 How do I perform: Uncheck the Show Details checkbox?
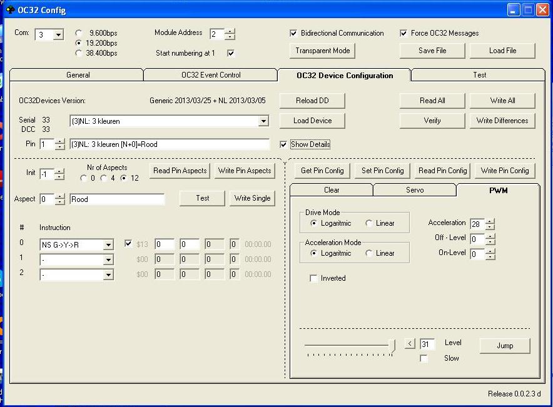tap(285, 144)
